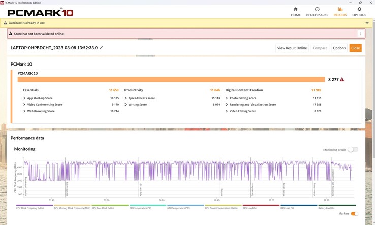Open the result Options button
This screenshot has width=375, height=225.
point(339,48)
